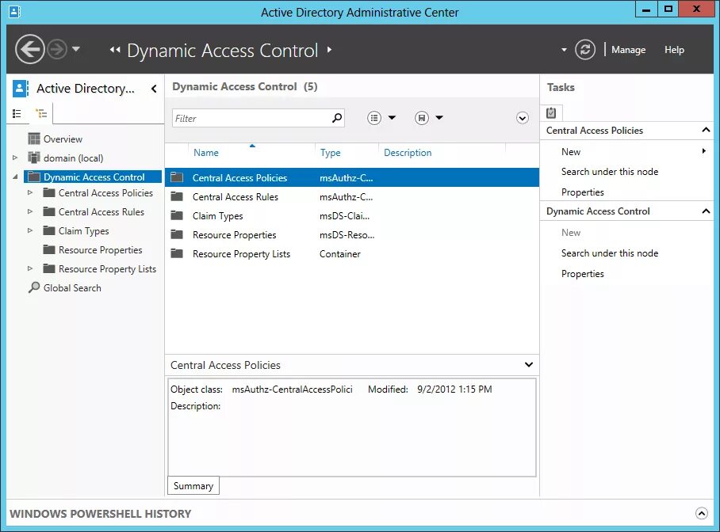Expand Claim Types tree node

click(x=30, y=230)
